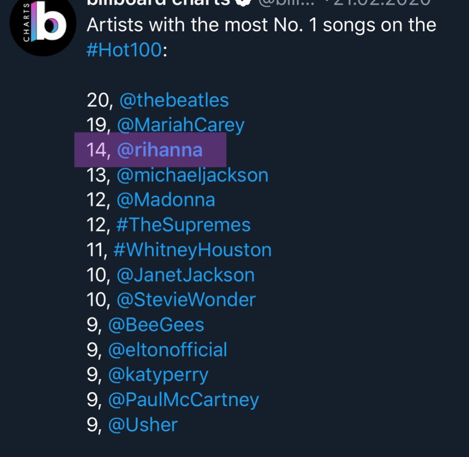Click the verified badge beside account name

pyautogui.click(x=243, y=2)
